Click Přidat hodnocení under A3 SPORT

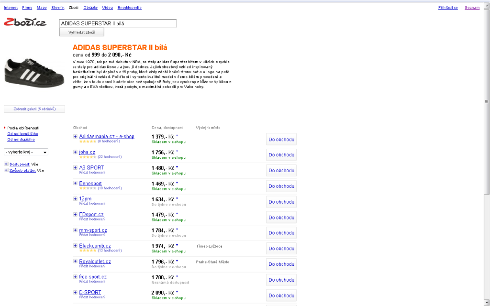coord(92,172)
